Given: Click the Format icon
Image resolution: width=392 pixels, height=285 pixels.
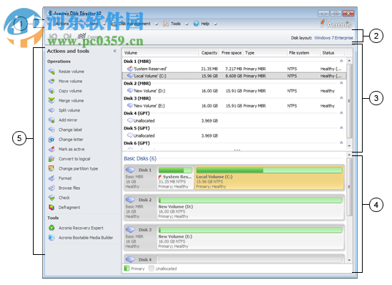Looking at the screenshot, I should coord(52,178).
